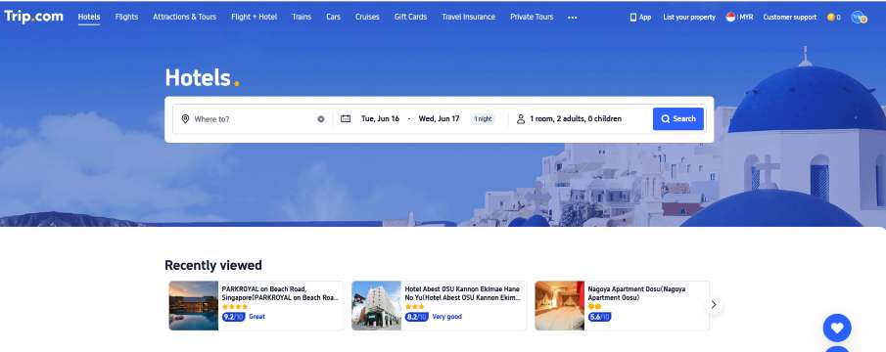Screen dimensions: 886x352
Task: Open Hotel Abest OSU Kannon thumbnail
Action: tap(376, 306)
